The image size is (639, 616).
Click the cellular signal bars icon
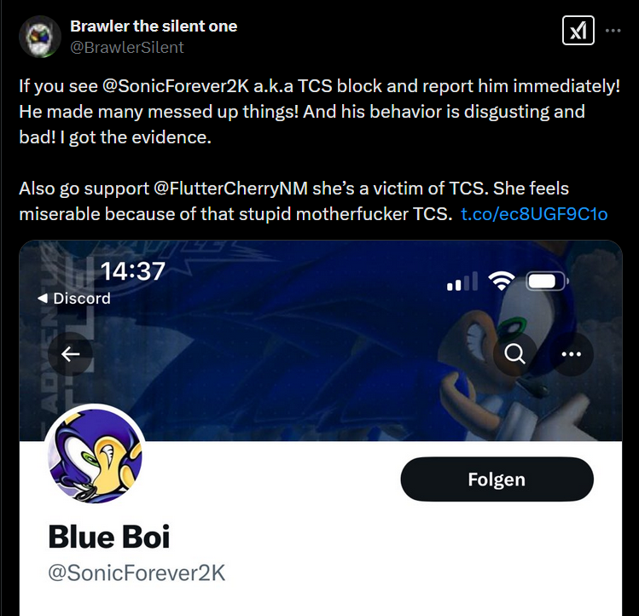(x=462, y=282)
